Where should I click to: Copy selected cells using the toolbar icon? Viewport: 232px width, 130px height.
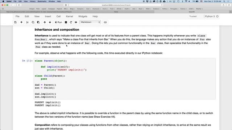click(x=33, y=22)
